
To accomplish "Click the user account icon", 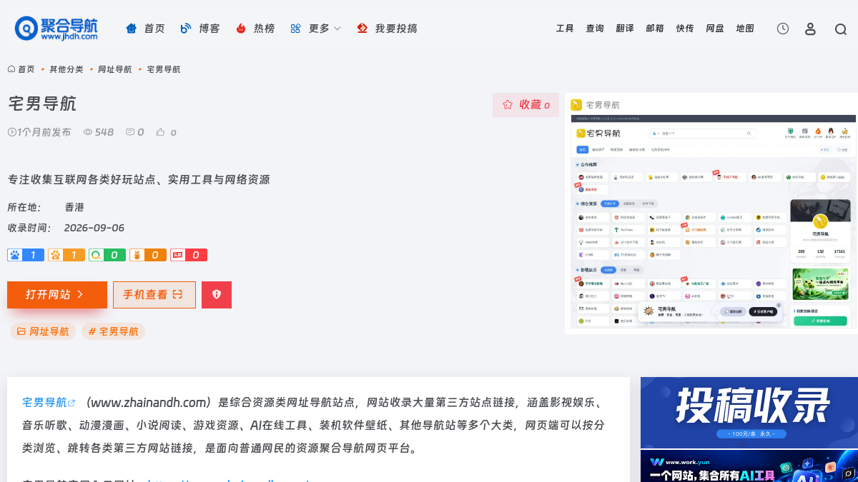I will click(x=810, y=29).
